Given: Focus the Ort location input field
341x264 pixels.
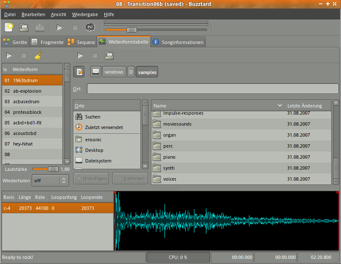Looking at the screenshot, I should pyautogui.click(x=212, y=89).
